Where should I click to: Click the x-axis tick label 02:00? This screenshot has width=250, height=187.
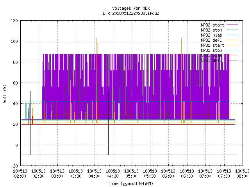pyautogui.click(x=20, y=176)
